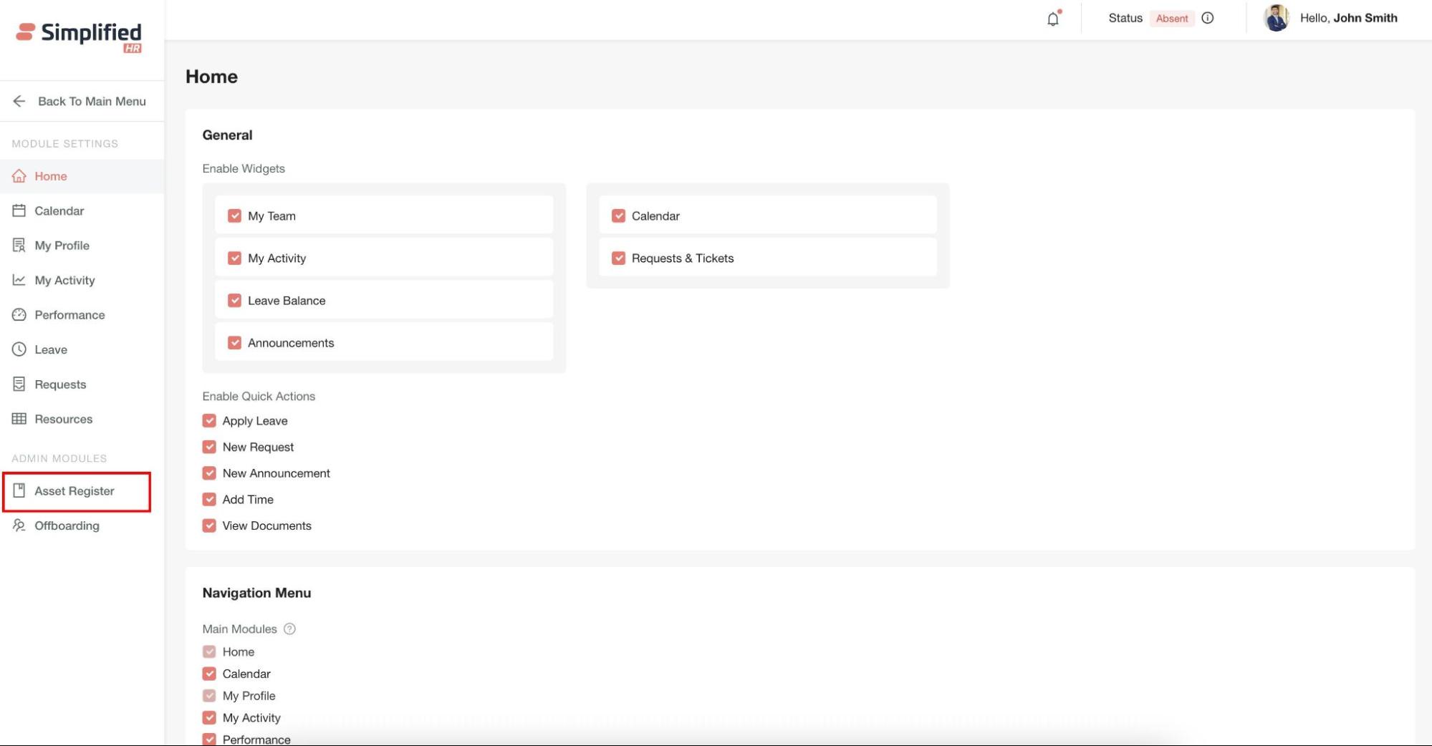Go to My Profile settings

[62, 246]
